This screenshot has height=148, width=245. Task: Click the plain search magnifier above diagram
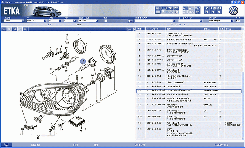tap(25, 29)
